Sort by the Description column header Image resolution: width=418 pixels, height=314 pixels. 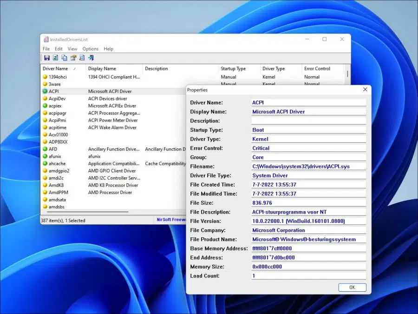coord(181,69)
